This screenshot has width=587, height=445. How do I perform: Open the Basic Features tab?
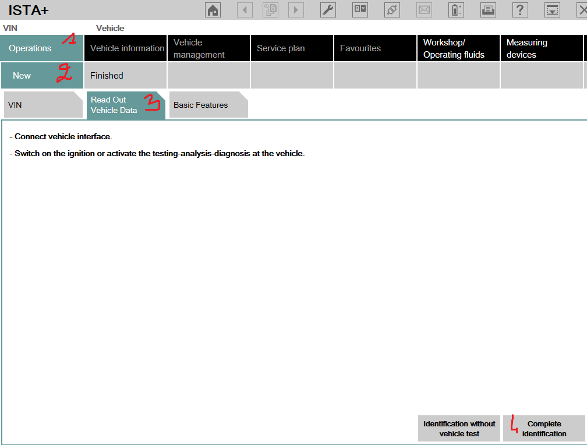[208, 105]
